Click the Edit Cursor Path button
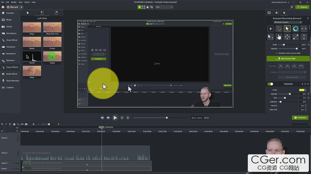Screen dimensions: 311x174 point(288,59)
